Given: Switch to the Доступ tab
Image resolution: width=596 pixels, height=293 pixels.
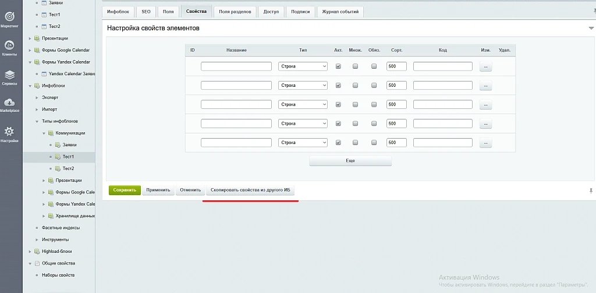Looking at the screenshot, I should point(271,12).
